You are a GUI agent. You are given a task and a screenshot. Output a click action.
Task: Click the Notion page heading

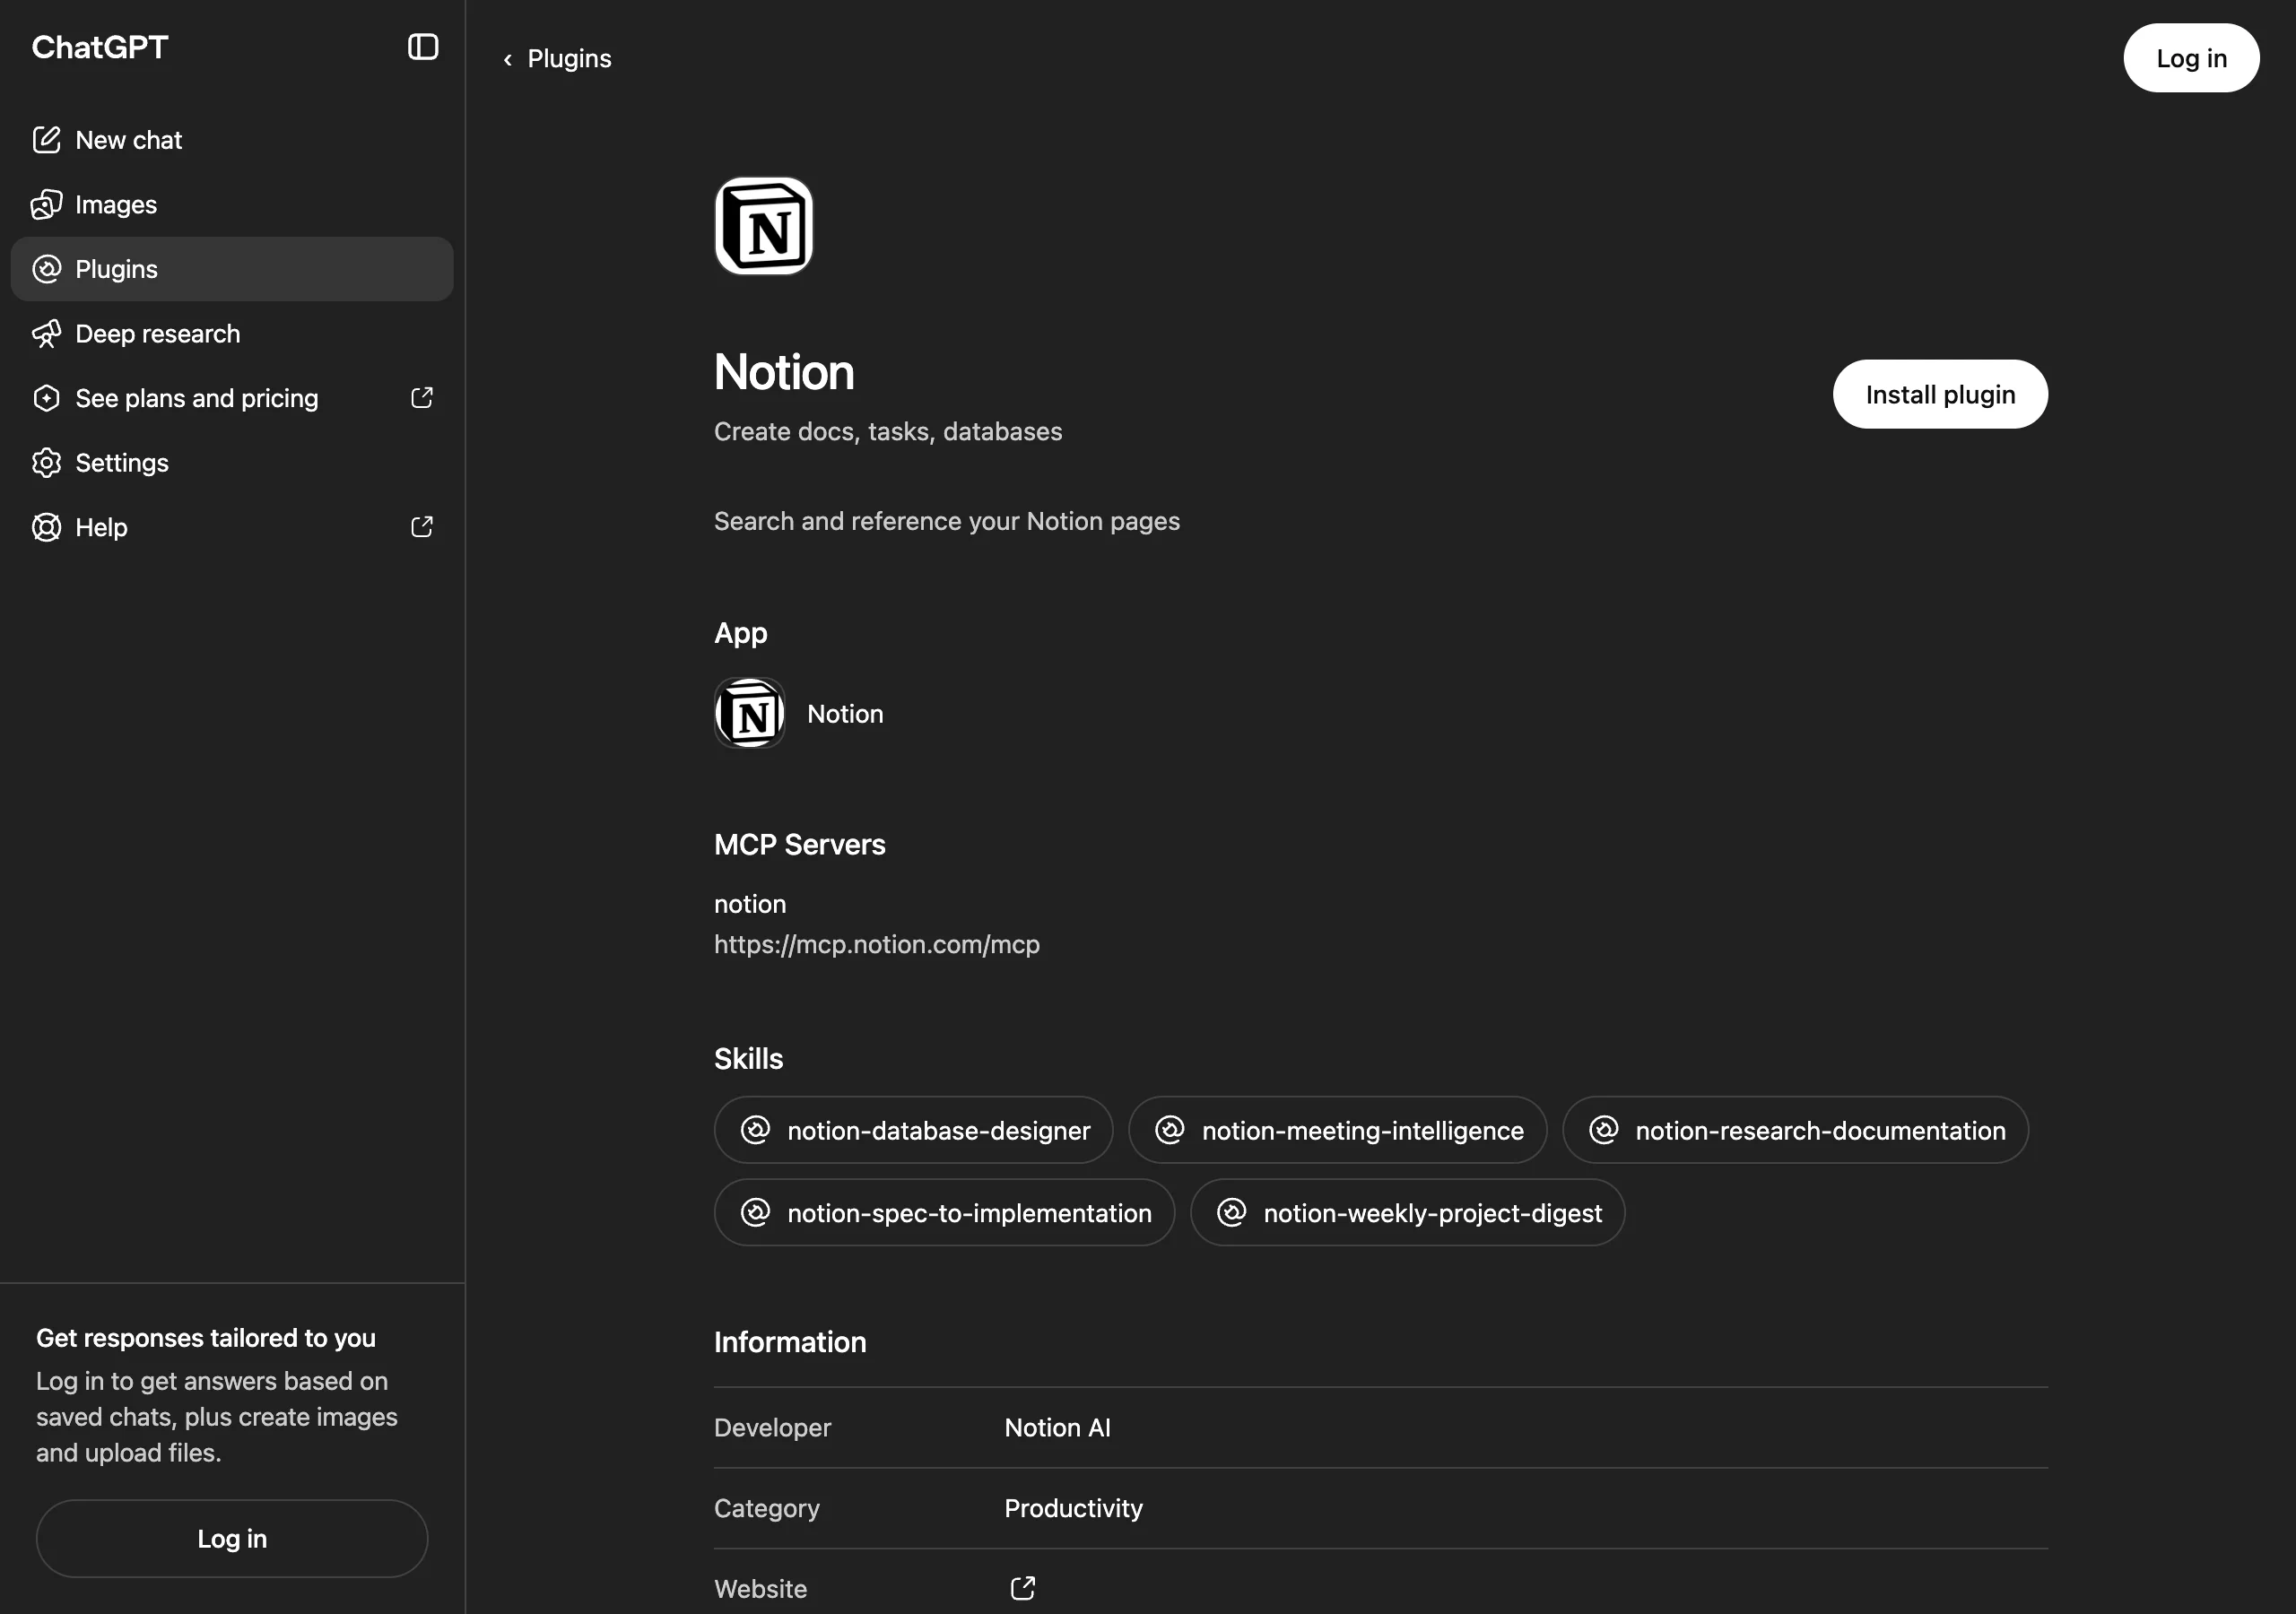[784, 372]
